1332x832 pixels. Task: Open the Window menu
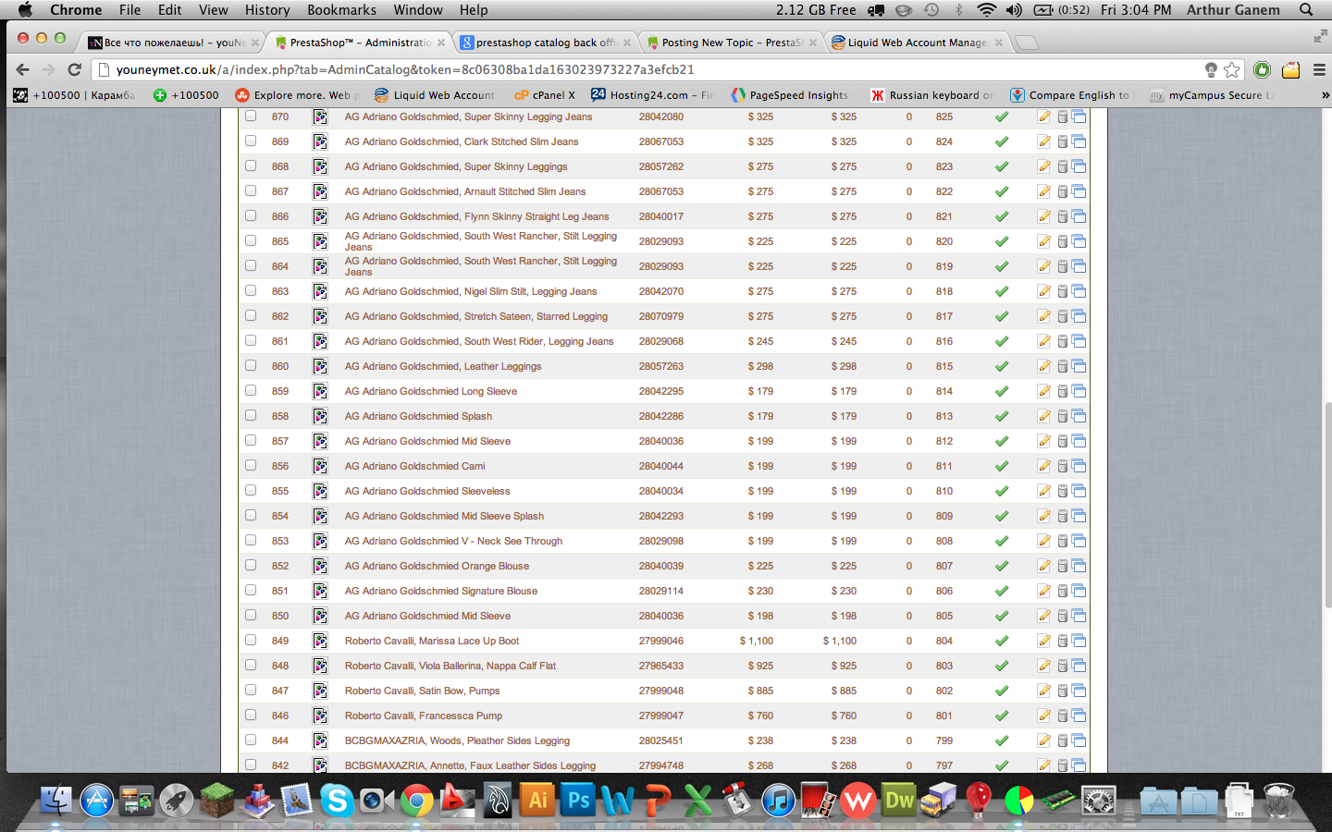click(x=418, y=10)
